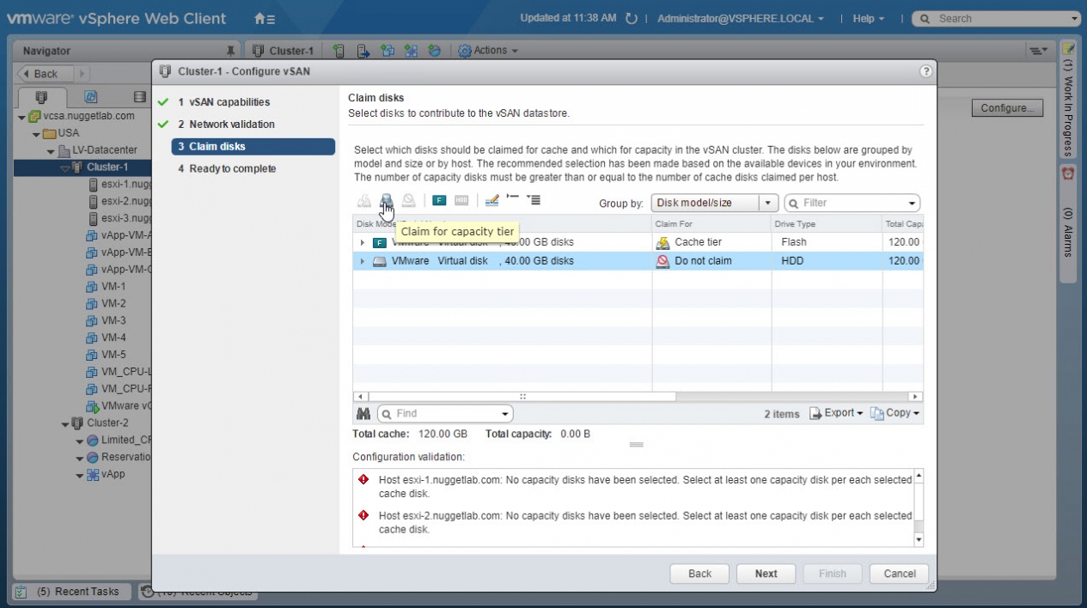Click the binoculars find icon below the table
The height and width of the screenshot is (608, 1087).
coord(363,414)
